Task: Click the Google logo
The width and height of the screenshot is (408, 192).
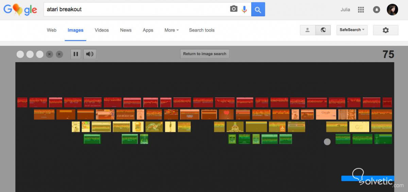Action: [20, 10]
